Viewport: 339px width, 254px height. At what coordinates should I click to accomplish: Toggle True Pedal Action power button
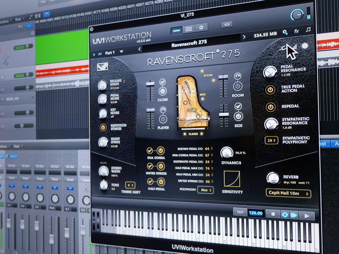pyautogui.click(x=270, y=90)
